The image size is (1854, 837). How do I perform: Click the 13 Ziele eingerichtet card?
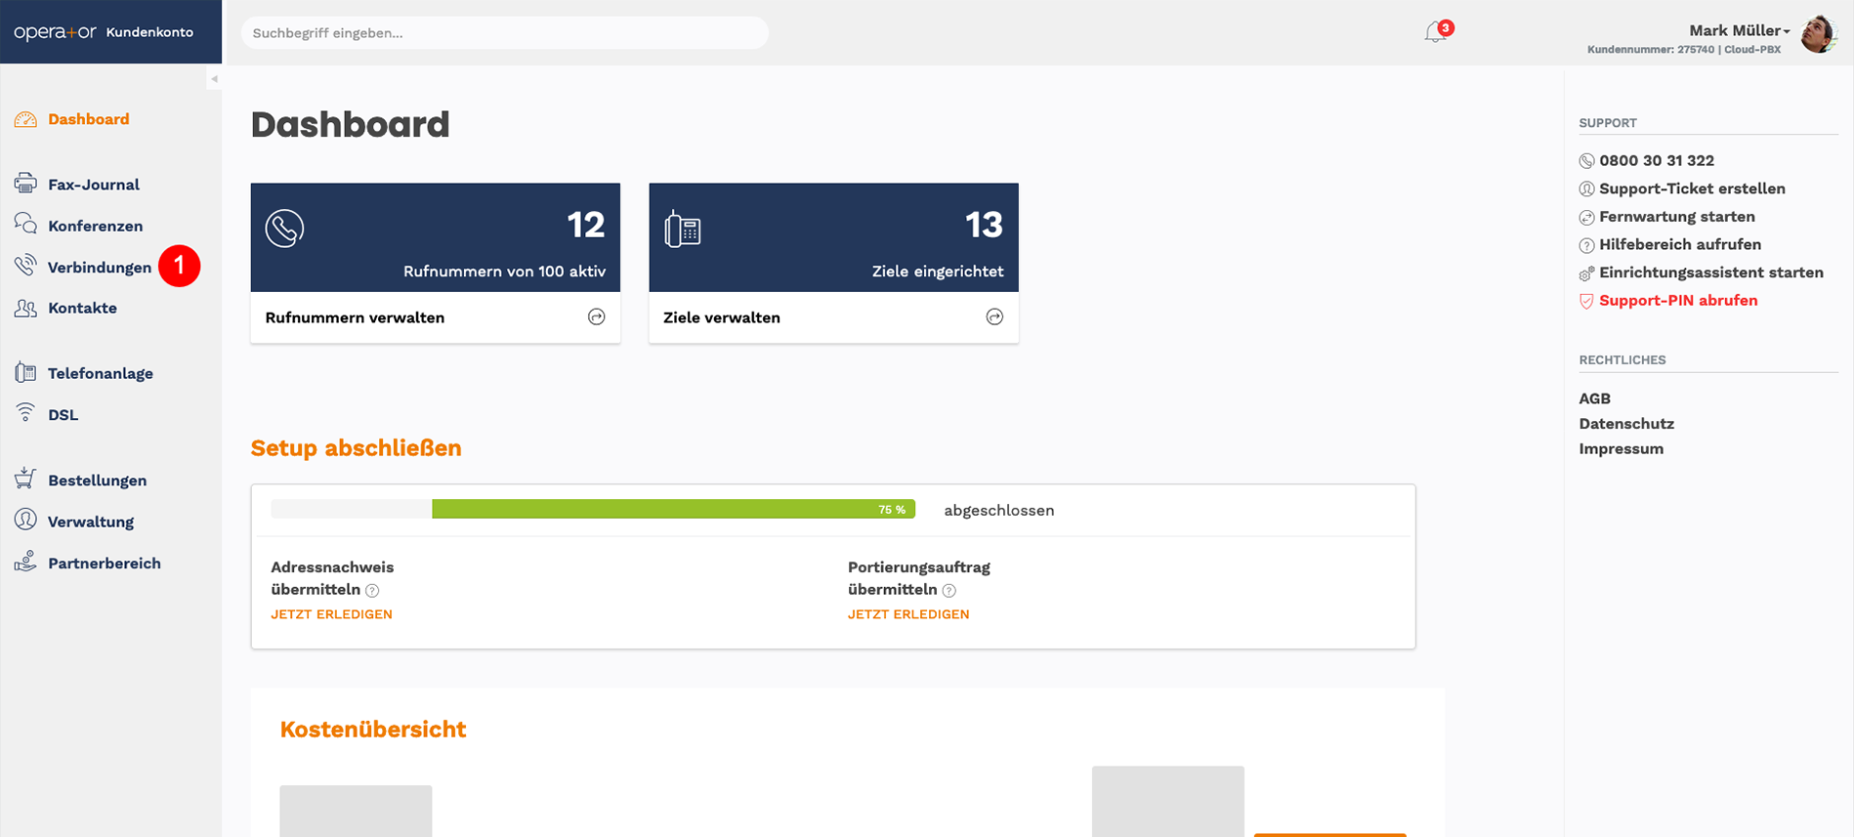point(833,237)
